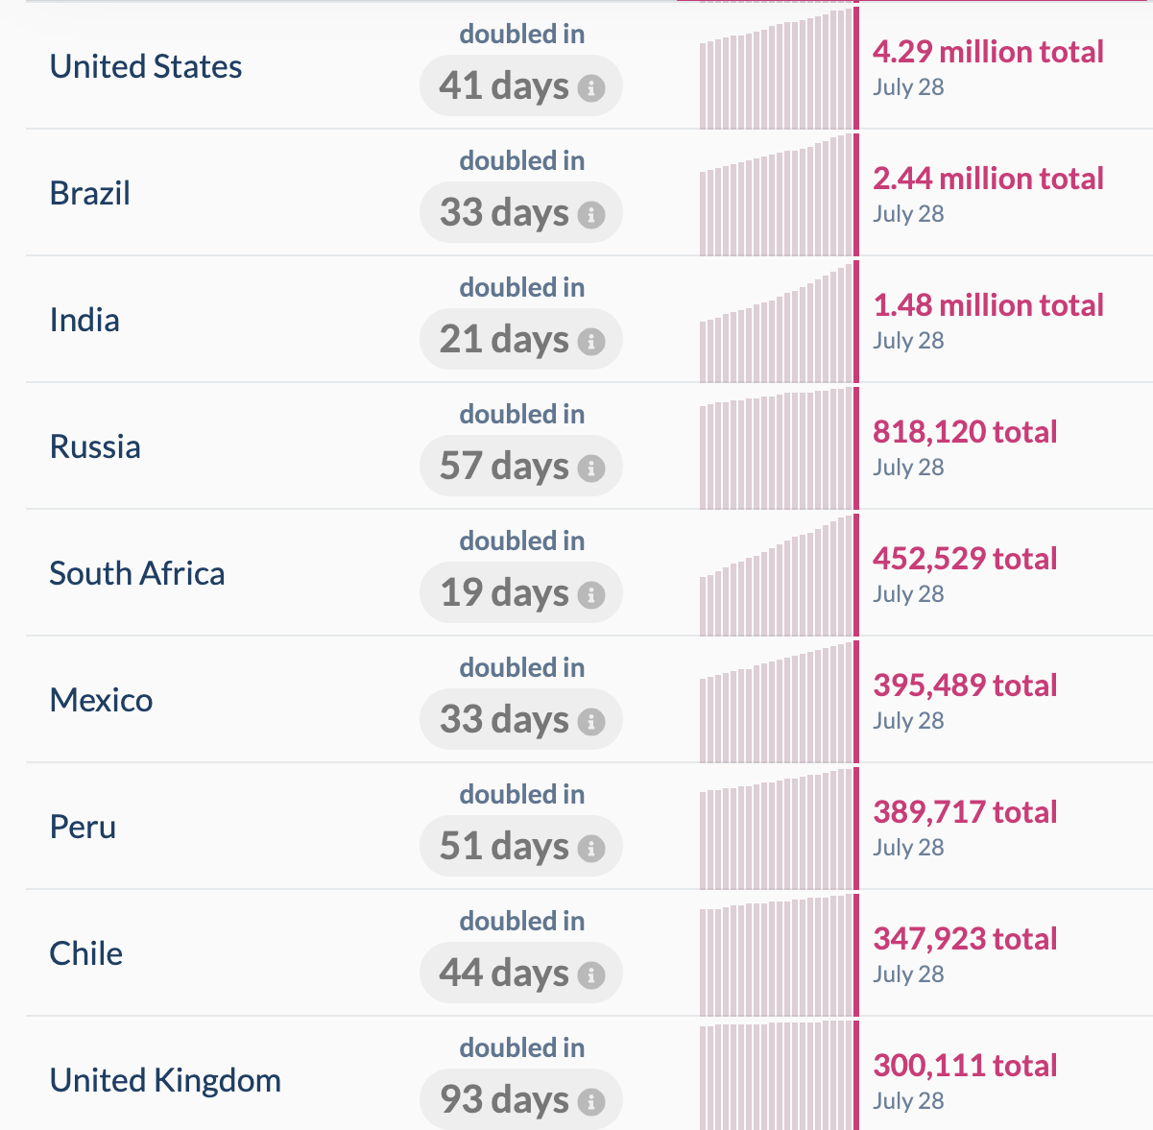Click info icon beside Mexico 33 days

[591, 722]
